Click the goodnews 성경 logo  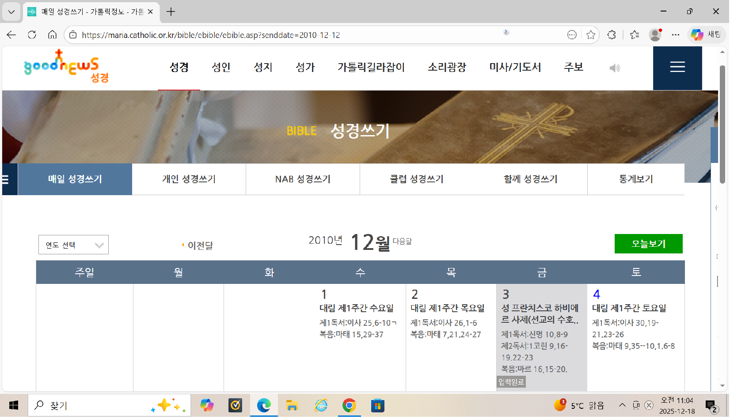pyautogui.click(x=66, y=67)
